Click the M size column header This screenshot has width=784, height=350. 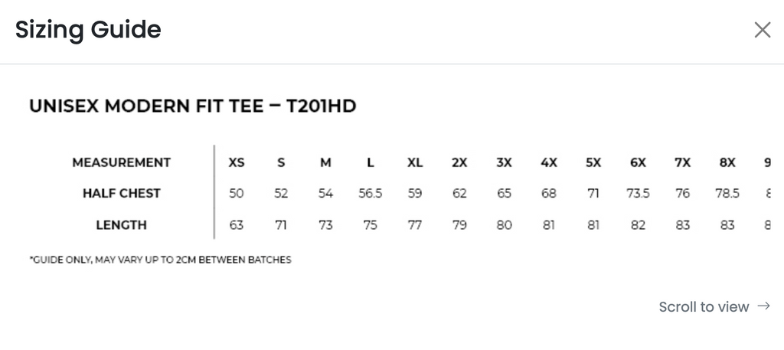[325, 162]
